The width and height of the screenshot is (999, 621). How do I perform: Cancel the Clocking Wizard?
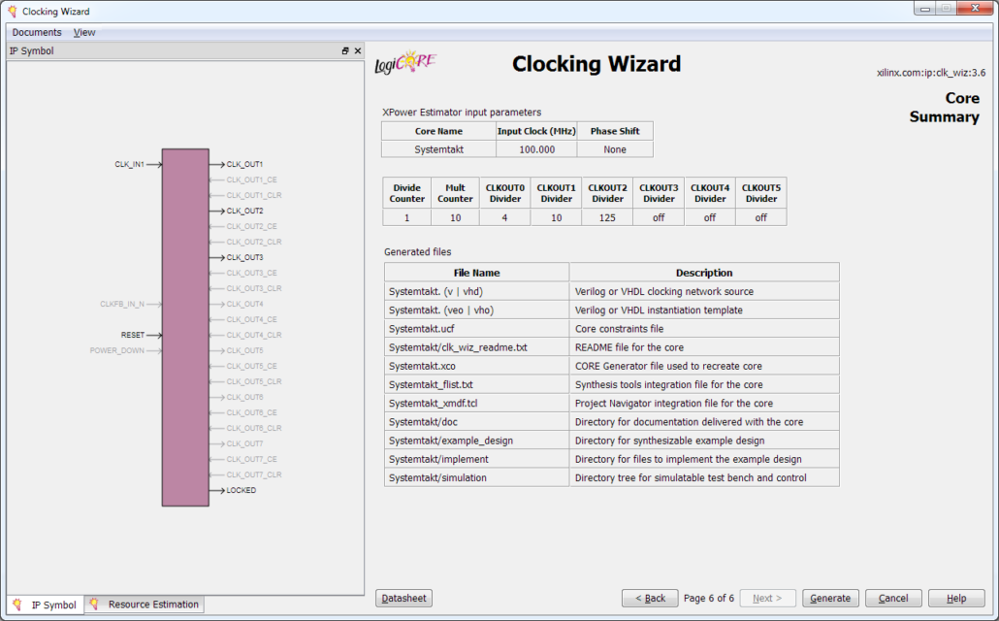coord(893,598)
